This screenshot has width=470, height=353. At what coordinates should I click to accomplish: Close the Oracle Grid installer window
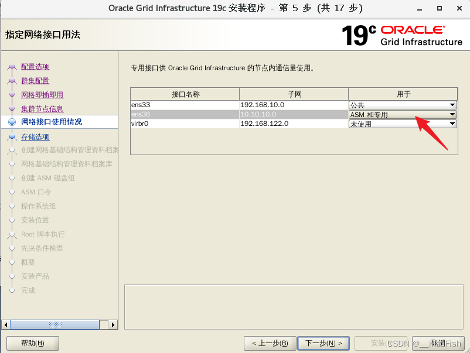[459, 8]
